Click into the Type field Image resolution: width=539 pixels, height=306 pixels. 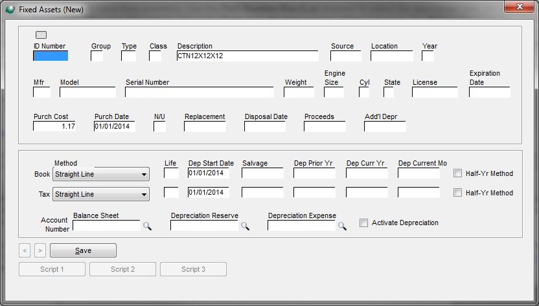click(128, 56)
